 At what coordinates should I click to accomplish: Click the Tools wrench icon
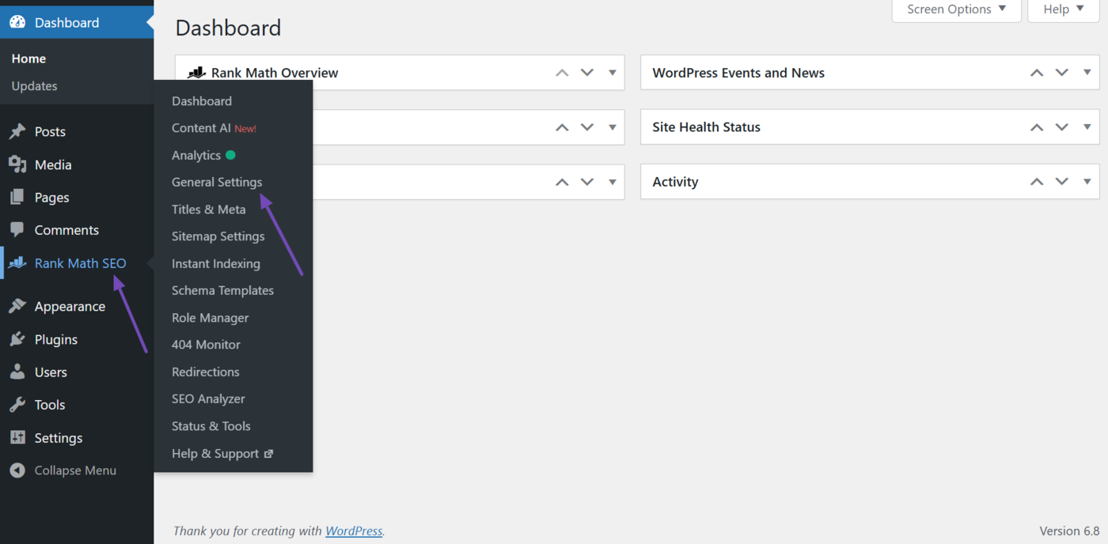pyautogui.click(x=17, y=405)
